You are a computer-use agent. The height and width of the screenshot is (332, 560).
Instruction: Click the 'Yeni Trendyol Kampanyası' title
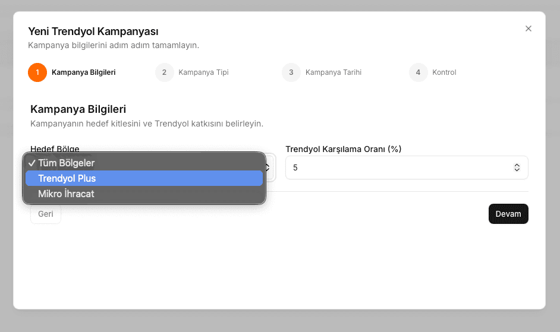point(93,31)
